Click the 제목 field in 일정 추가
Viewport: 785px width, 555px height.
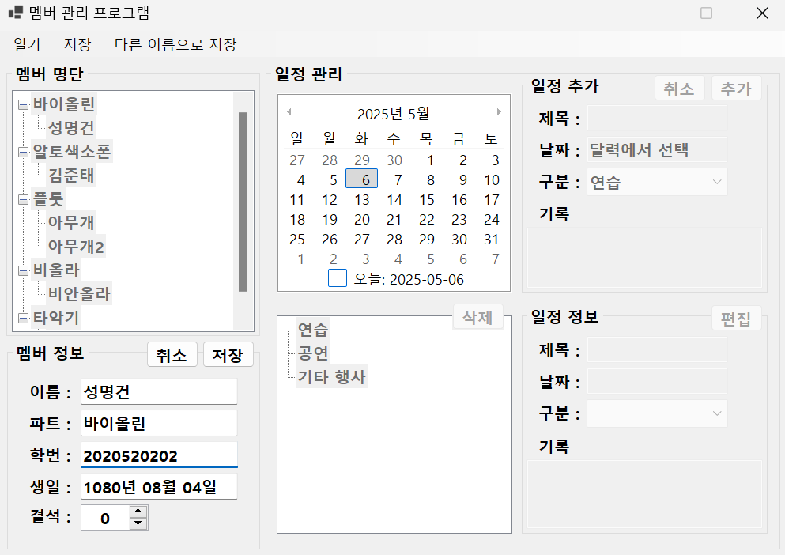(657, 119)
